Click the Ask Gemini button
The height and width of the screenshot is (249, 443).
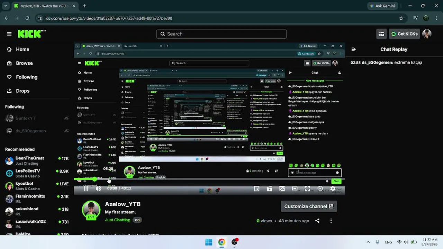click(382, 6)
